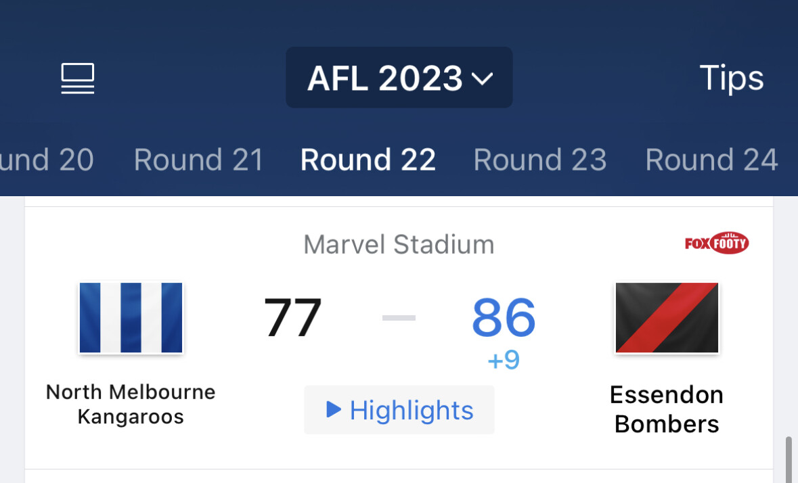Select the Essendon Bombers team name
798x483 pixels.
coord(667,409)
